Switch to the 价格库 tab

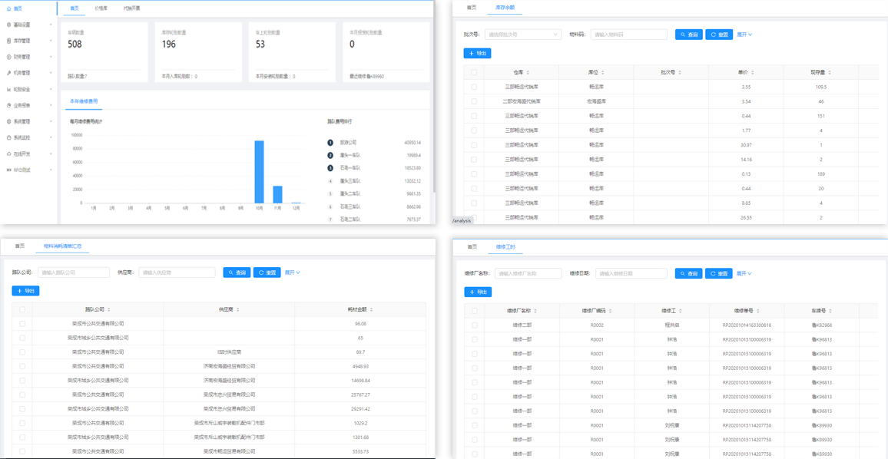tap(101, 8)
